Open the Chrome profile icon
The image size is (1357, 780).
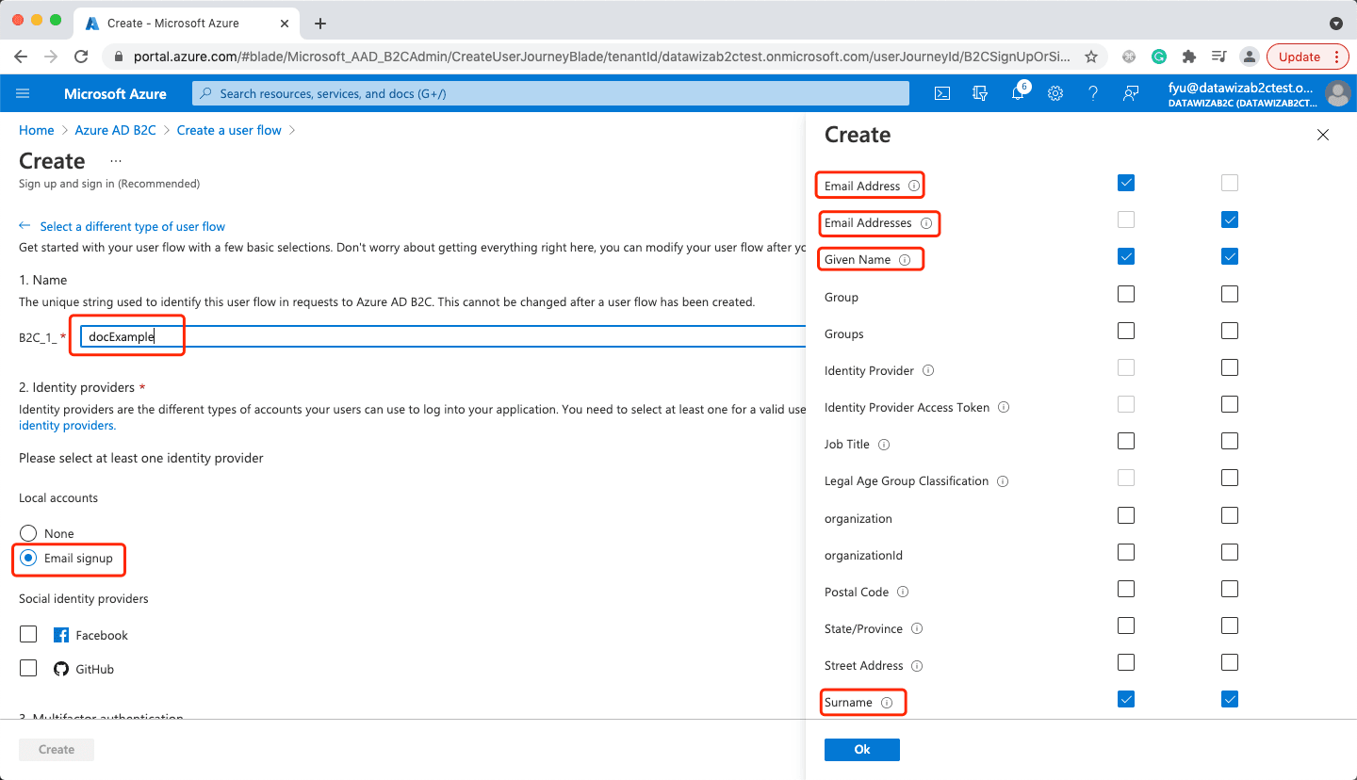point(1250,57)
